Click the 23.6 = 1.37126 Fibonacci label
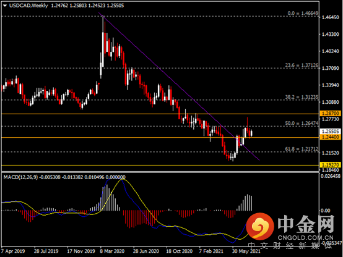Image resolution: width=343 pixels, height=257 pixels. [302, 65]
